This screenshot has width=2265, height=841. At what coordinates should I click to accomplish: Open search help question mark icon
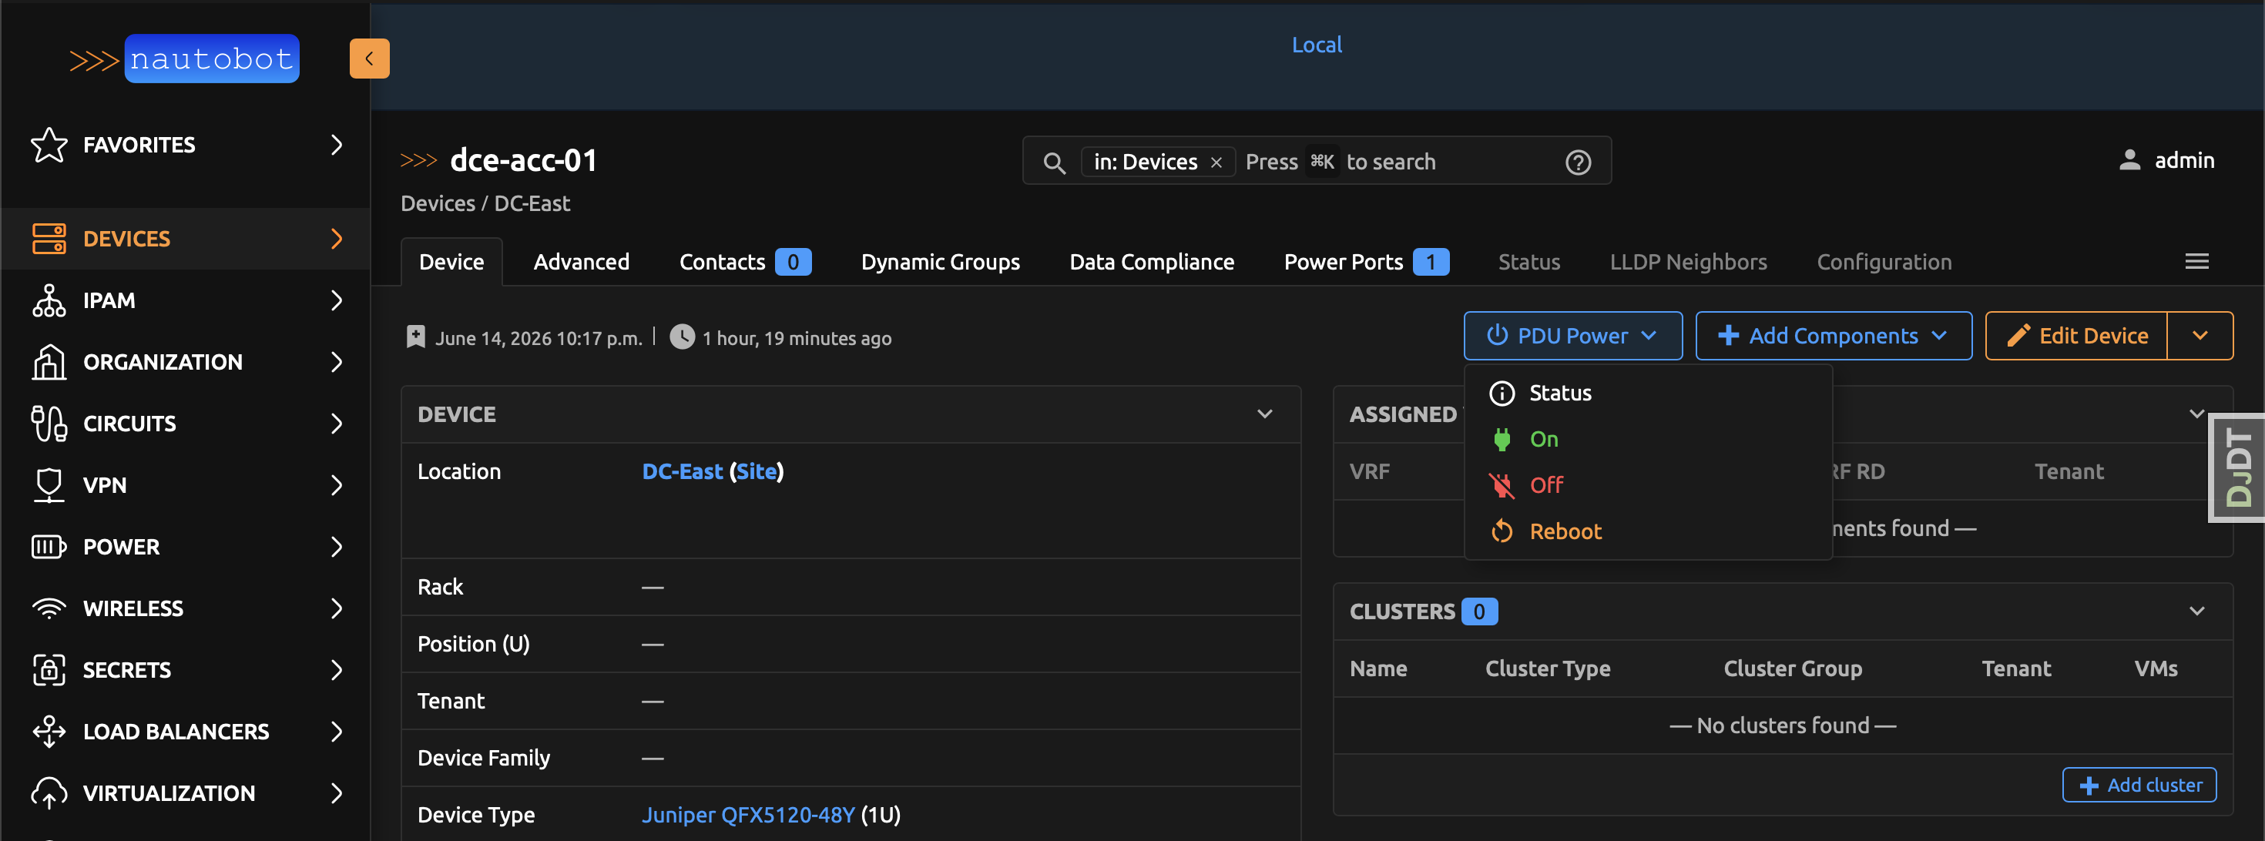pyautogui.click(x=1579, y=163)
